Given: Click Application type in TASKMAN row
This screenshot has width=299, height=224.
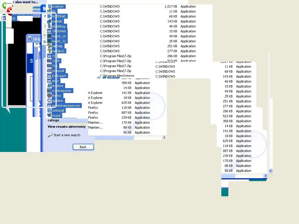Looking at the screenshot, I should (x=188, y=31).
